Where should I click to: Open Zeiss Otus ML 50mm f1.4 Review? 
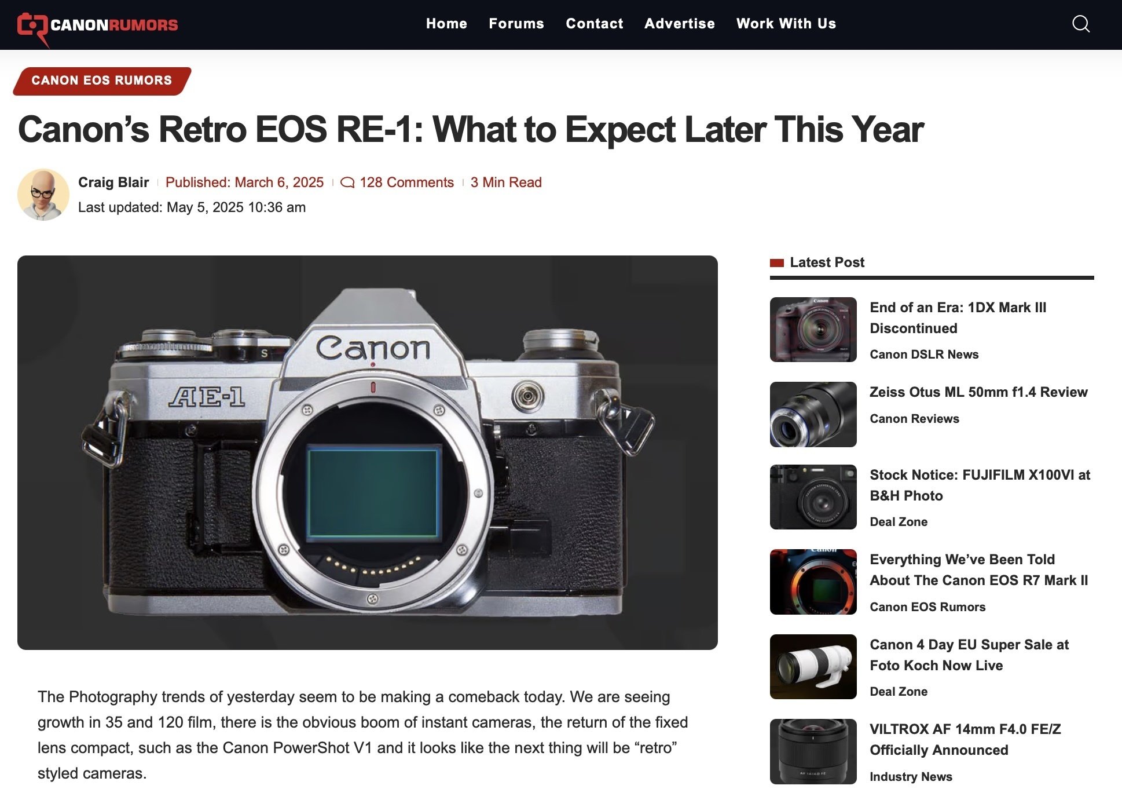(x=978, y=392)
